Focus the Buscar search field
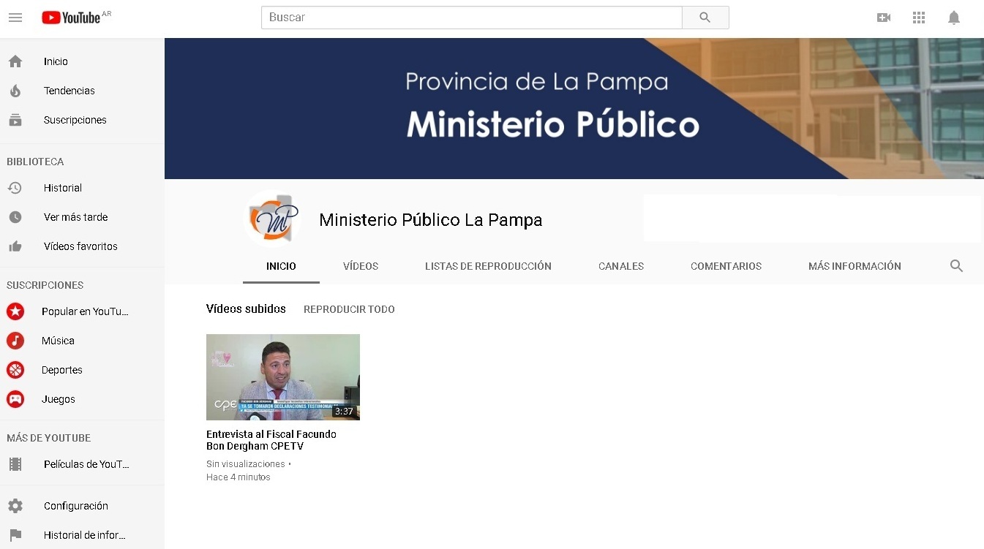 (x=471, y=18)
